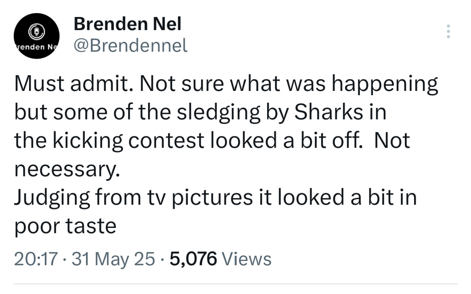Click the line starting "Judging from tv pictures"
This screenshot has height=294, width=471.
pos(215,198)
